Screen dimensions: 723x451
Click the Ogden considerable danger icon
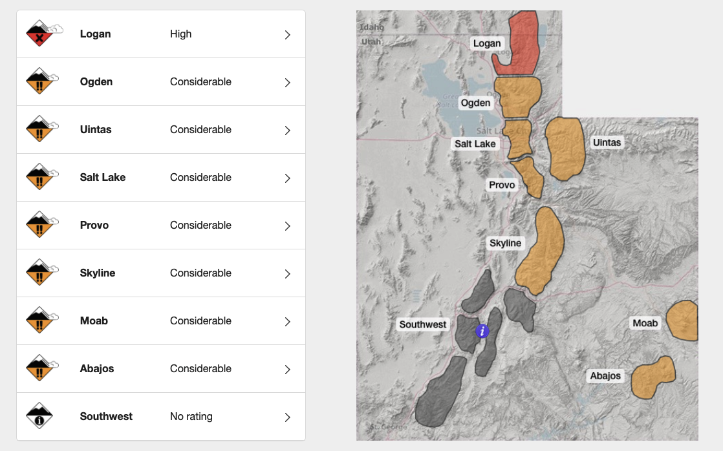tap(41, 82)
